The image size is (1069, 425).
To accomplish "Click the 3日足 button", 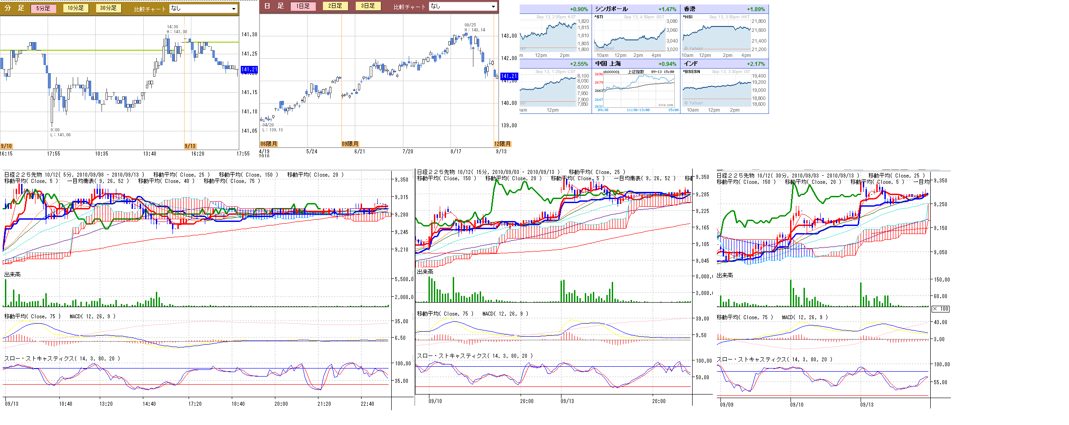I will click(x=368, y=6).
